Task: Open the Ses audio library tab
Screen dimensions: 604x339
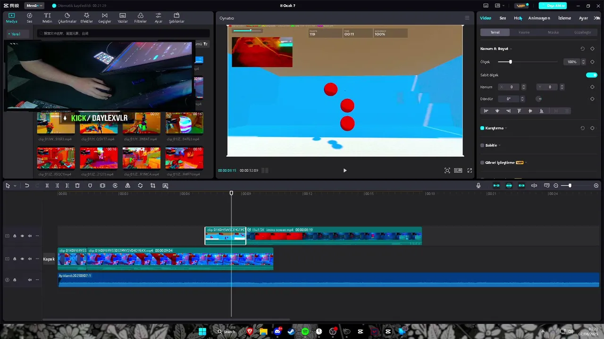Action: pyautogui.click(x=29, y=18)
